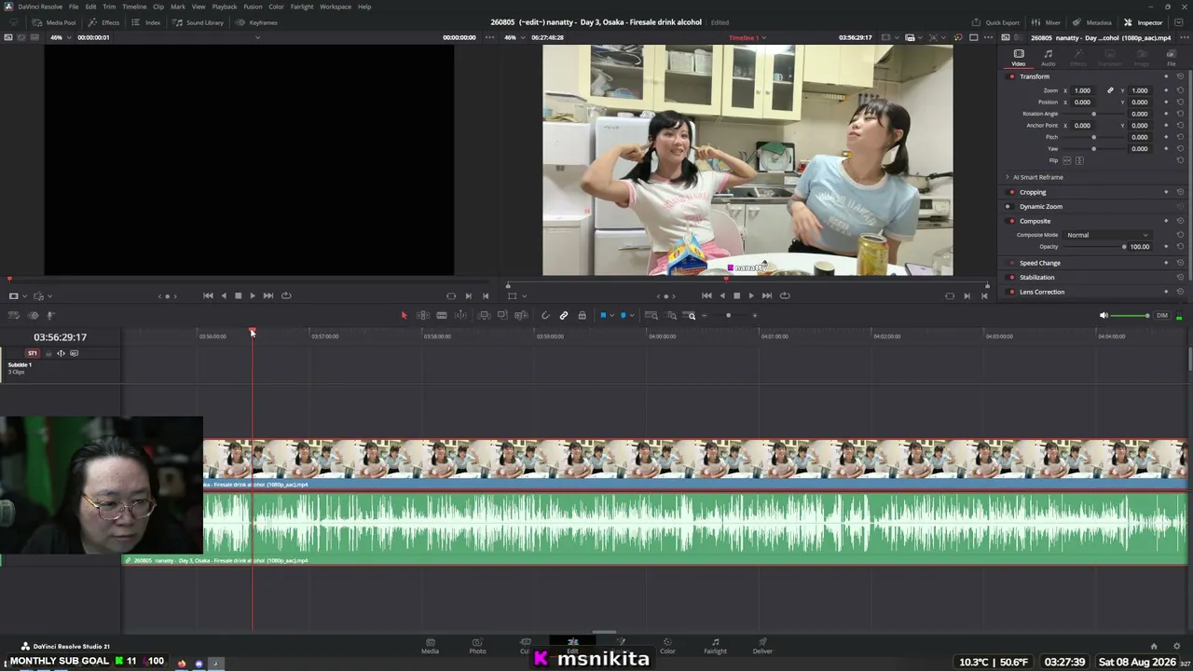The height and width of the screenshot is (671, 1193).
Task: Activate the Blade Edit Mode tool
Action: point(442,316)
